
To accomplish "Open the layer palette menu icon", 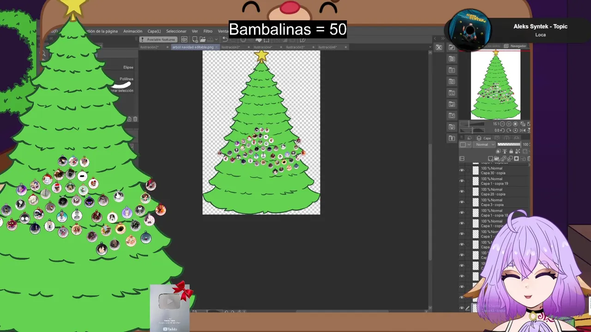I will tap(462, 137).
